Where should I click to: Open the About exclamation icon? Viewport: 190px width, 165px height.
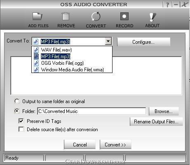click(152, 17)
